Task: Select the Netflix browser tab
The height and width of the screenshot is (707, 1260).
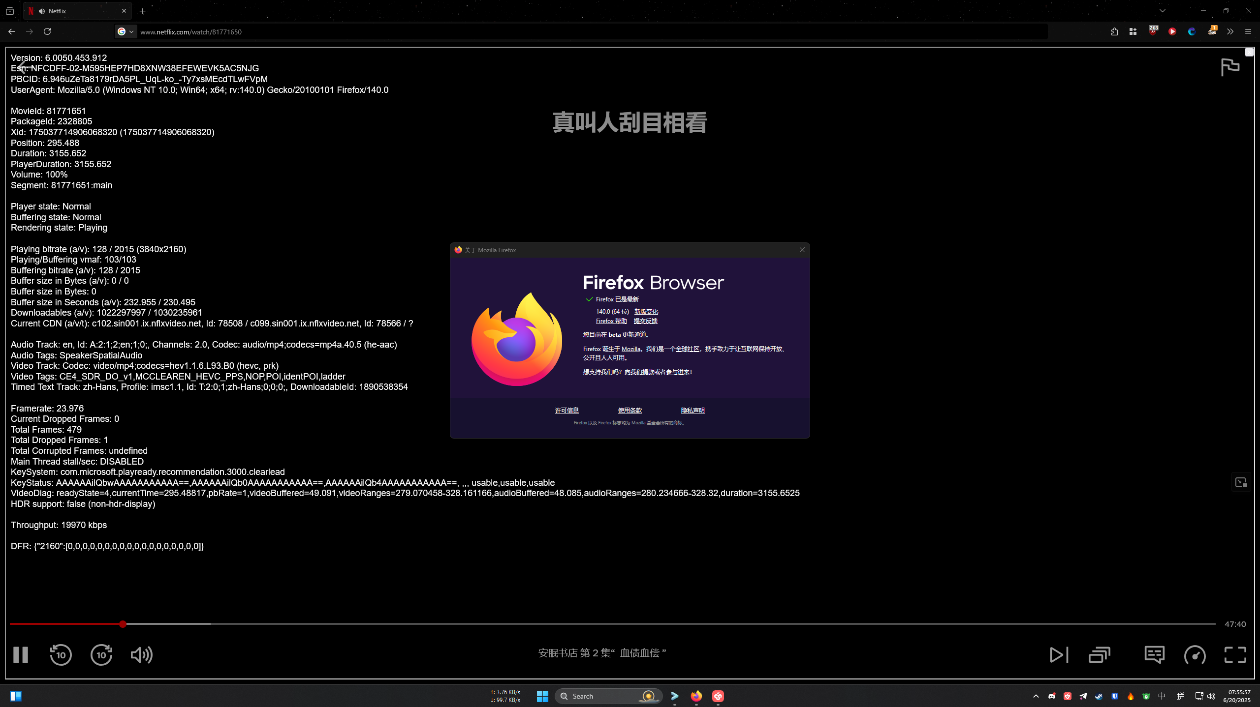Action: click(x=77, y=11)
